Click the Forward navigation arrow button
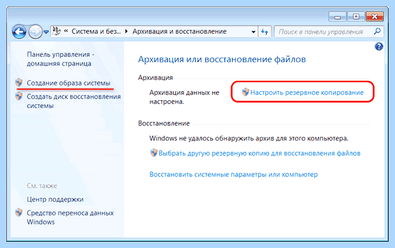The height and width of the screenshot is (248, 395). [35, 32]
